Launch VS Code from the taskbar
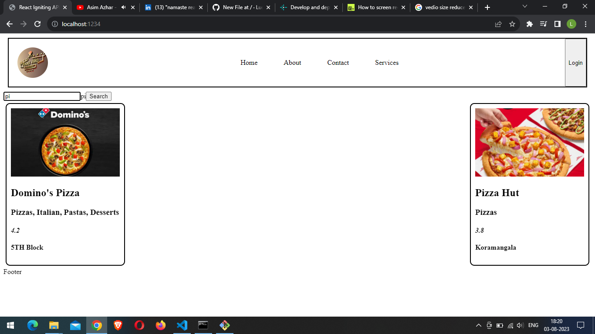Viewport: 595px width, 334px height. [182, 325]
